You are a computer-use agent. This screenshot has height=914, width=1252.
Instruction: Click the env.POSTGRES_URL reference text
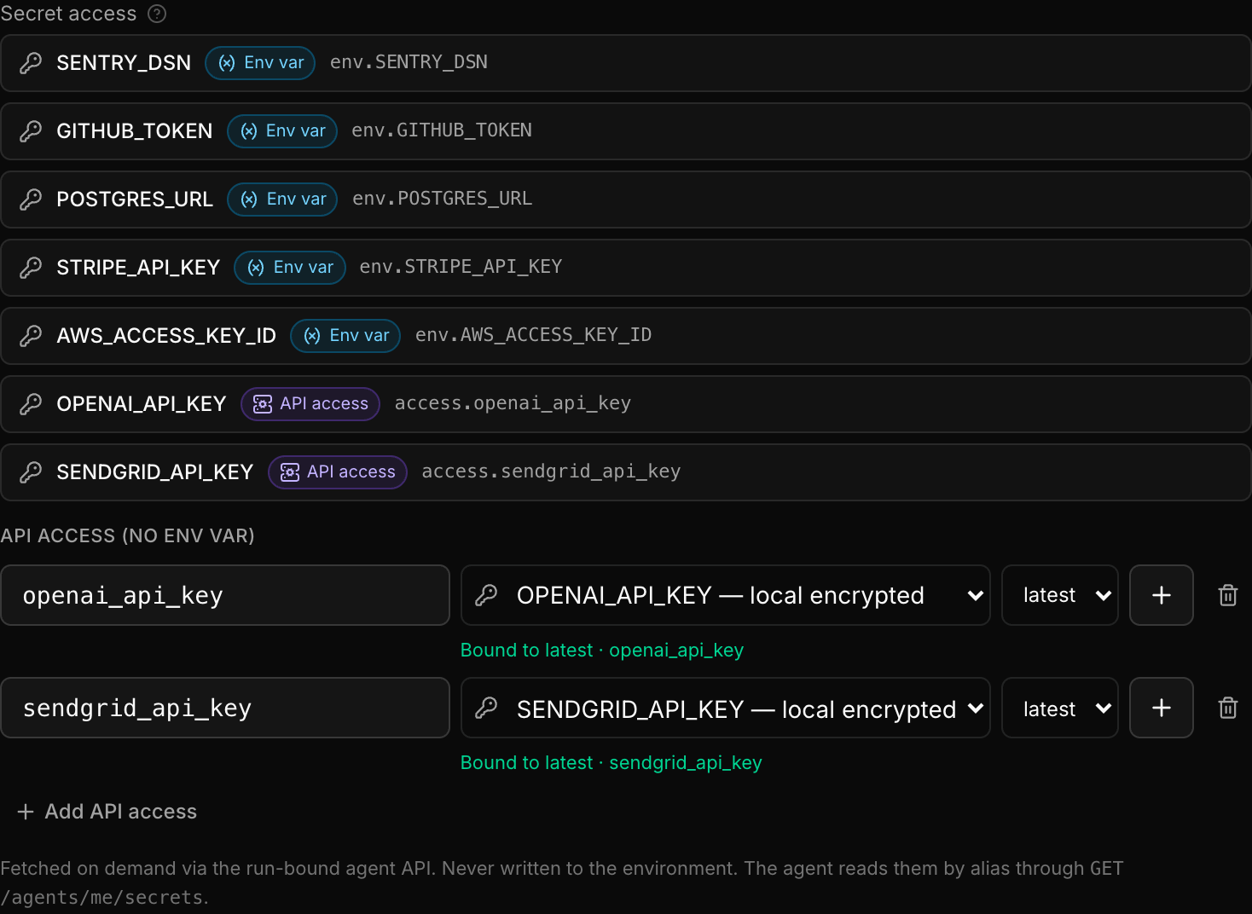click(x=442, y=199)
